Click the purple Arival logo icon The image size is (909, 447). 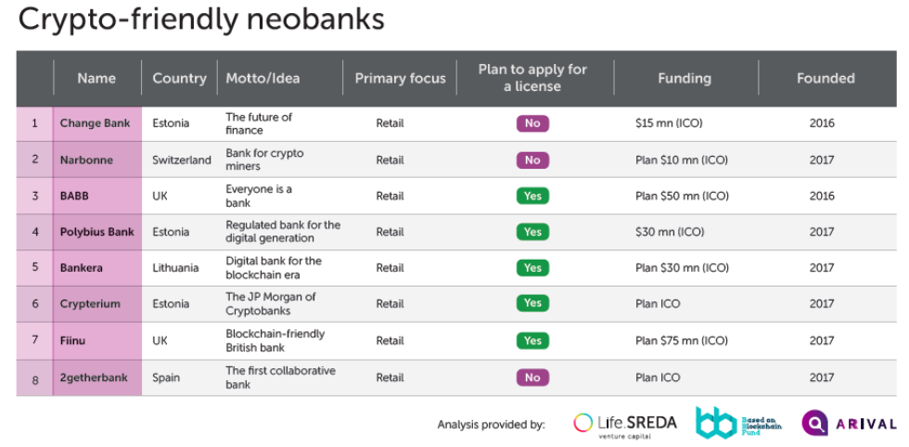814,423
